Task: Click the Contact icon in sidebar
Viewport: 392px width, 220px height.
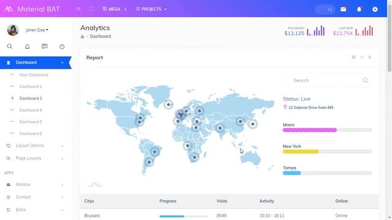Action: point(9,197)
